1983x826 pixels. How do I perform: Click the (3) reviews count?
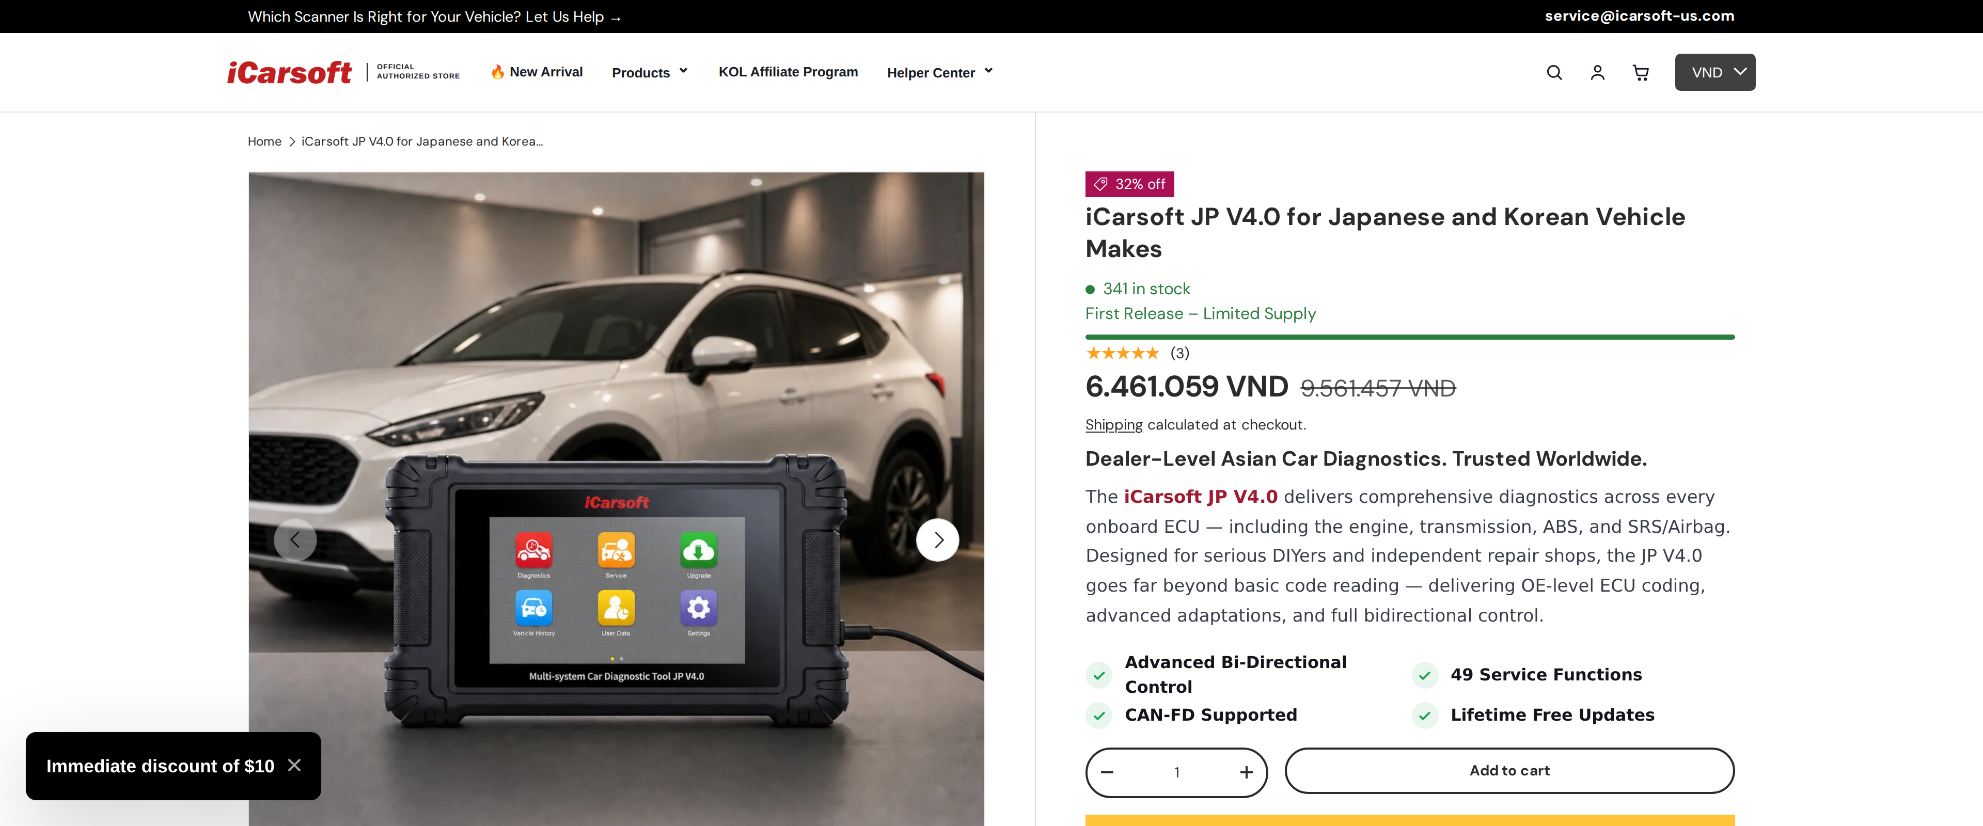1179,353
